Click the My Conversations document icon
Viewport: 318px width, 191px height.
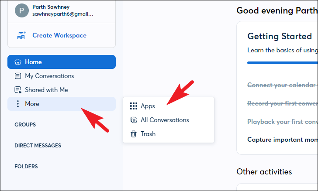18,76
